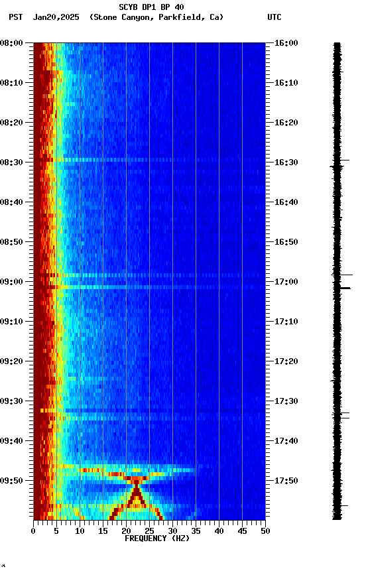Click the title text 'SCYB DP1 BP 40'

151,7
